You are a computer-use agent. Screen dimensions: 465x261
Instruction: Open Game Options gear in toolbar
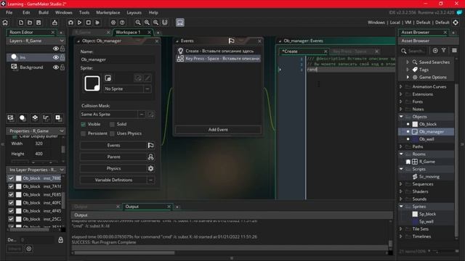(x=113, y=22)
